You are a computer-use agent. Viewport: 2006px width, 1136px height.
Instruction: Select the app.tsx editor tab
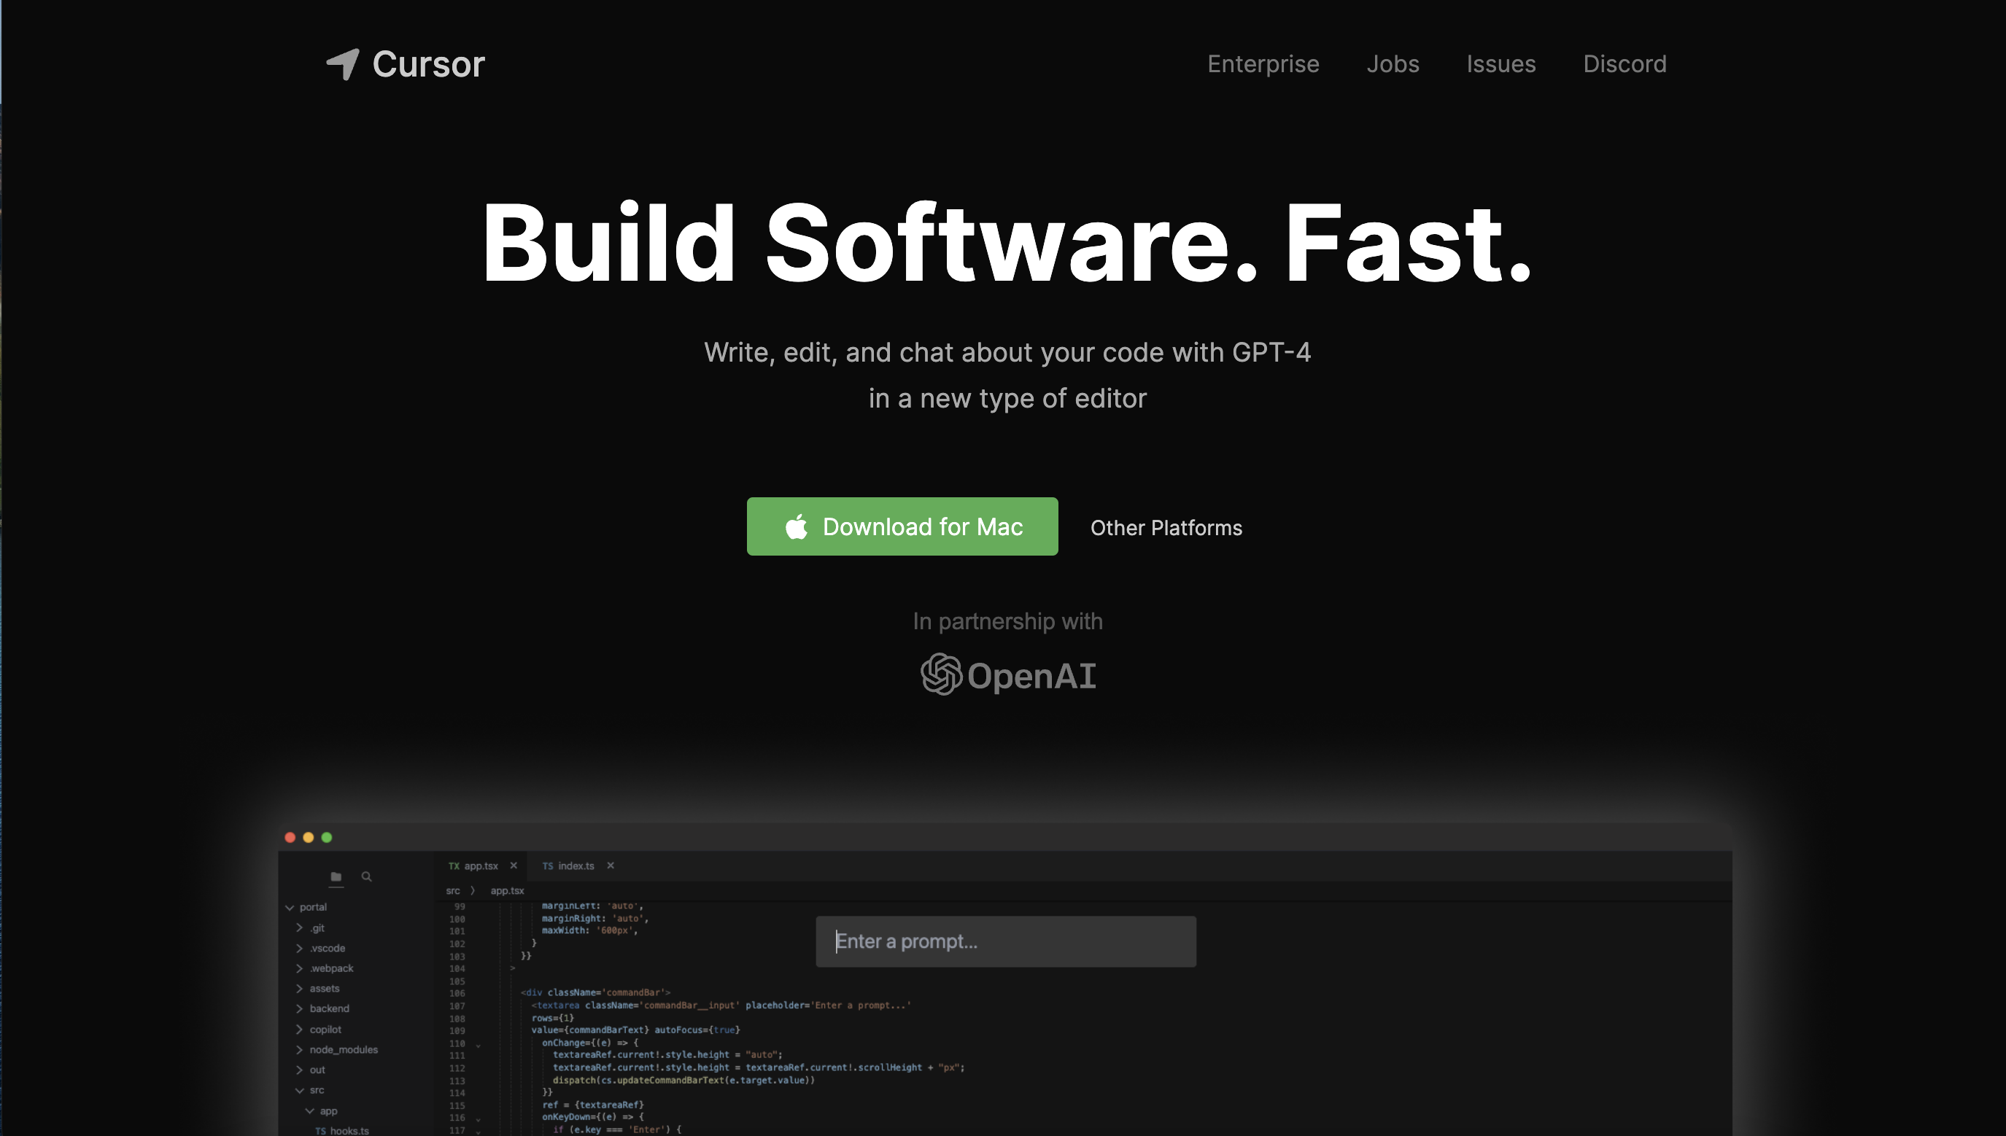[x=481, y=866]
